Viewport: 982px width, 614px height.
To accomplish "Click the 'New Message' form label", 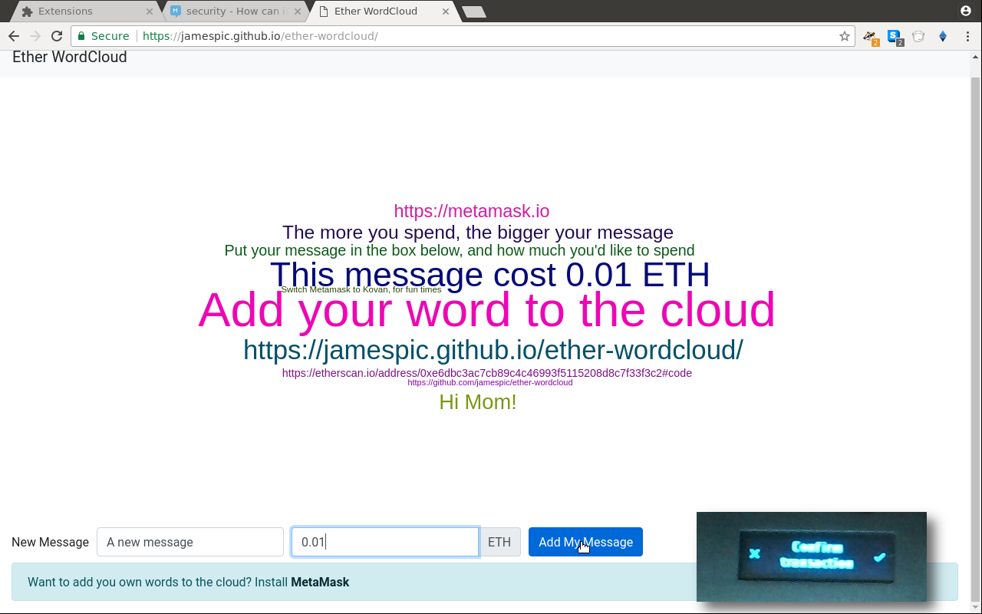I will tap(51, 542).
